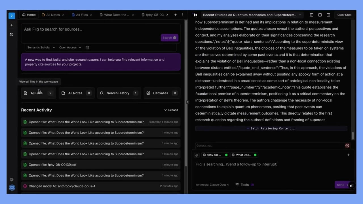Open All Files card

pyautogui.click(x=38, y=93)
